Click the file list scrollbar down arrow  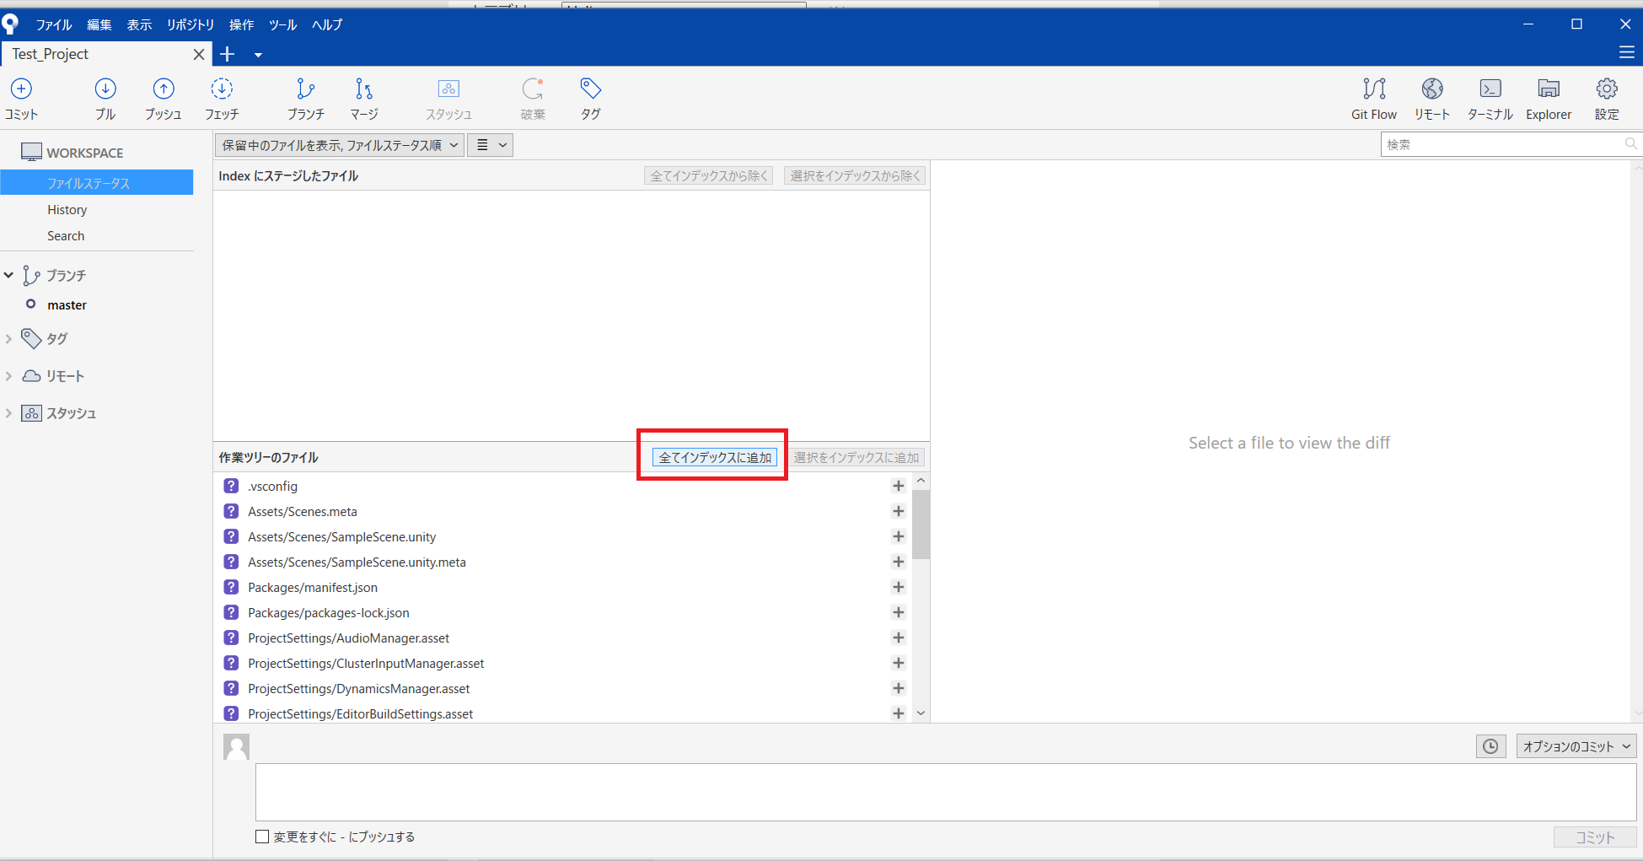pyautogui.click(x=921, y=713)
